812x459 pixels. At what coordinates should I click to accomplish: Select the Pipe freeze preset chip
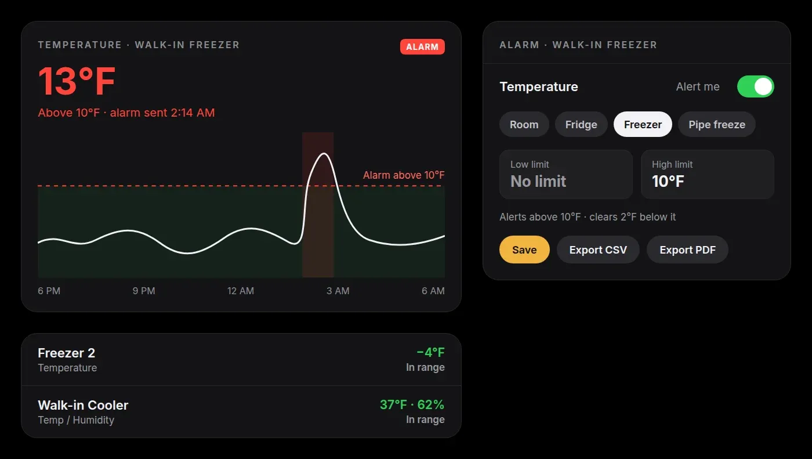click(x=717, y=124)
